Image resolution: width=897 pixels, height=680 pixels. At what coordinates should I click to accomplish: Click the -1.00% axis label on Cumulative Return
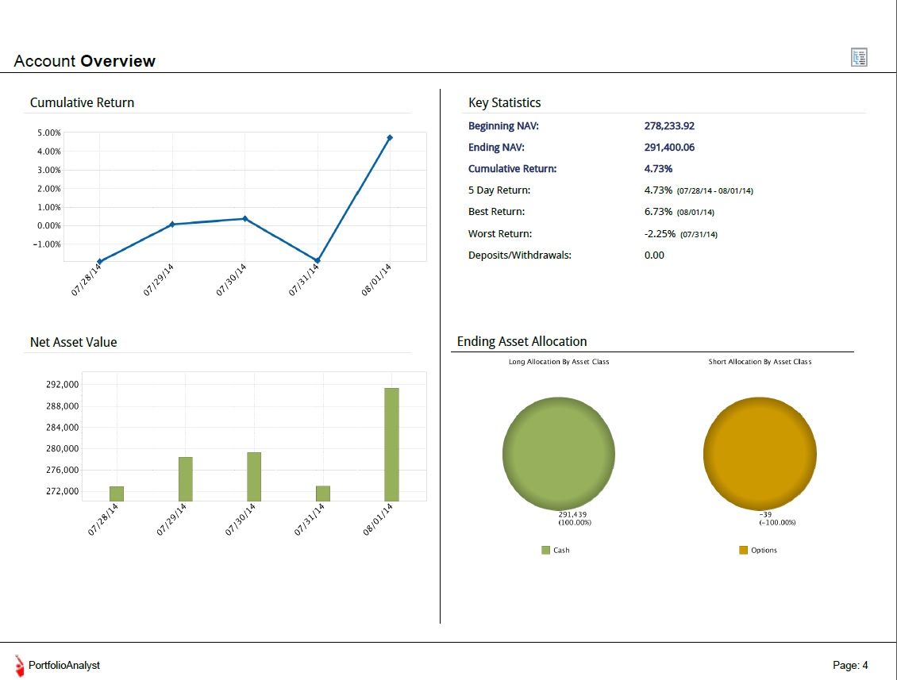47,244
